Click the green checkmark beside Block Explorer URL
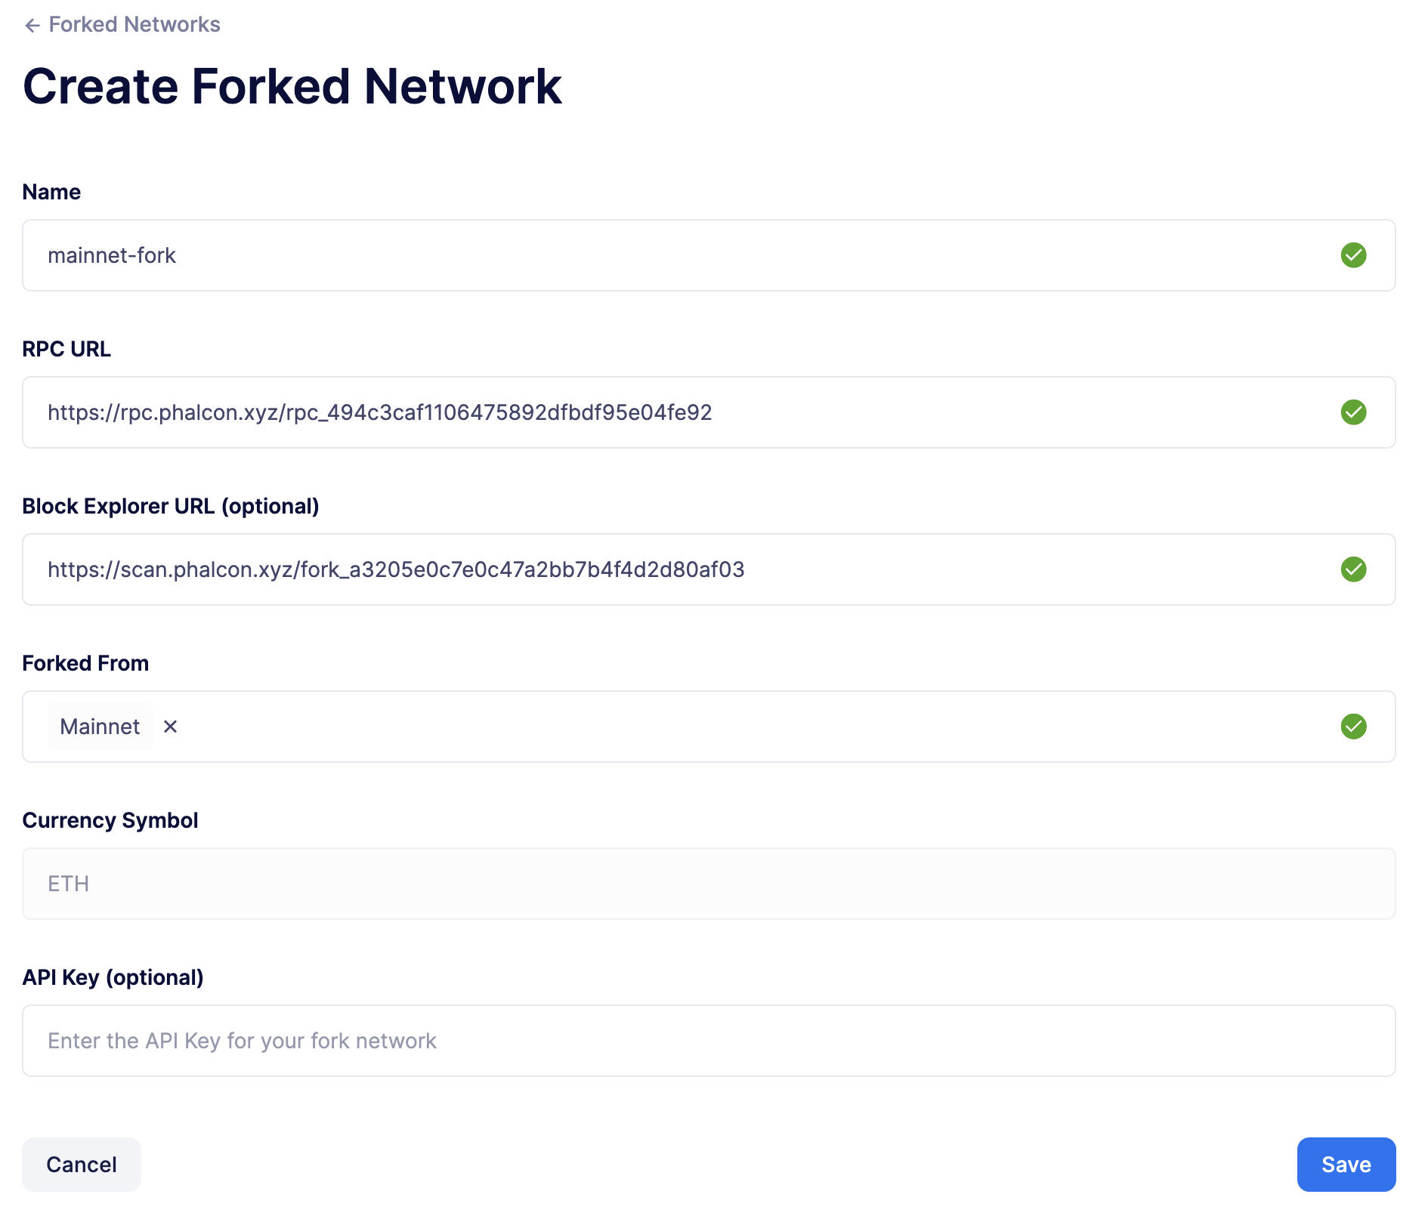Image resolution: width=1428 pixels, height=1222 pixels. click(1355, 570)
